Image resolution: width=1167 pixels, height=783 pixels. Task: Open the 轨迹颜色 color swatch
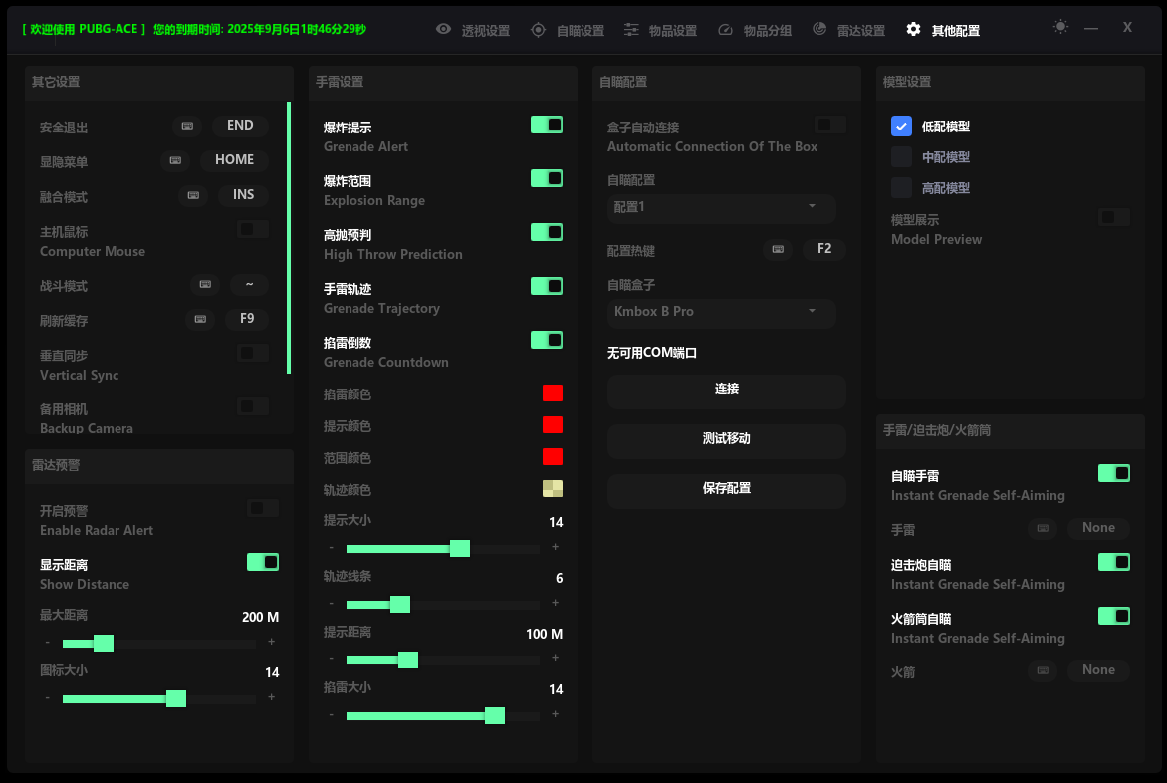click(x=553, y=488)
